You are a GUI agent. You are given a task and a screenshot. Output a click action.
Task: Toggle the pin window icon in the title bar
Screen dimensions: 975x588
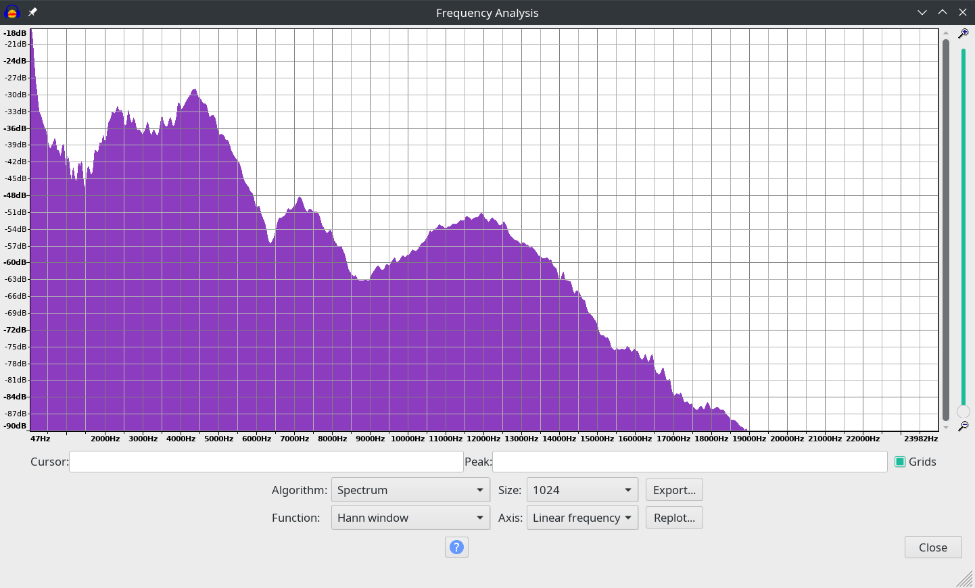pyautogui.click(x=32, y=12)
